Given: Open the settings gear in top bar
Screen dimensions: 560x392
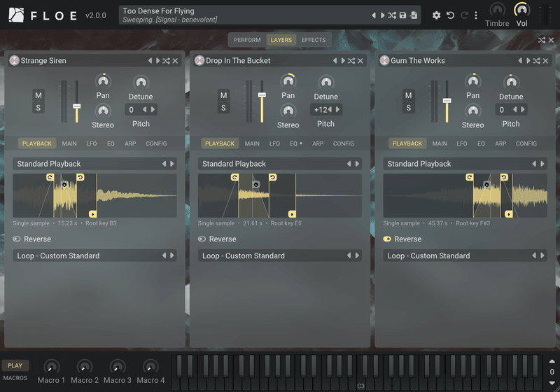Looking at the screenshot, I should pyautogui.click(x=436, y=15).
